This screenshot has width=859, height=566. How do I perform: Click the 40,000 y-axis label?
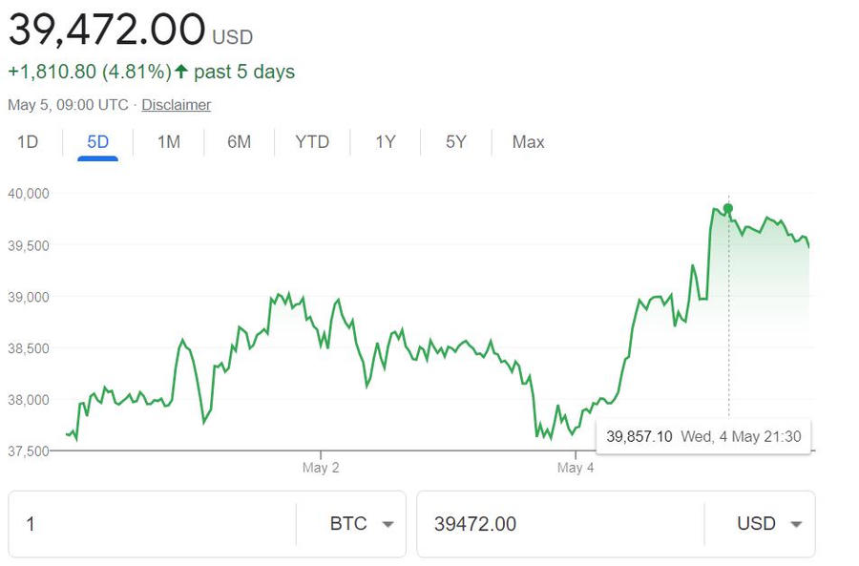(28, 194)
